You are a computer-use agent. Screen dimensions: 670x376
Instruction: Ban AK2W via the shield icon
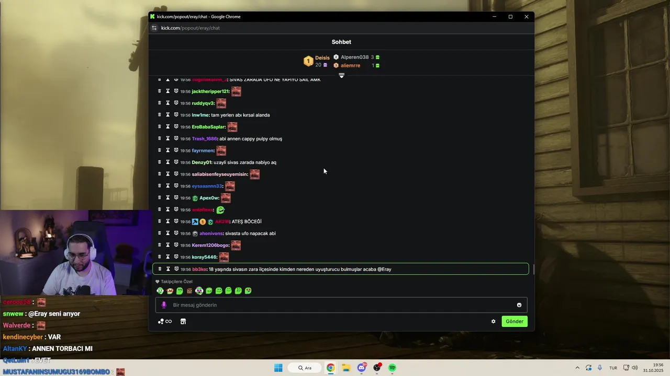tap(176, 221)
